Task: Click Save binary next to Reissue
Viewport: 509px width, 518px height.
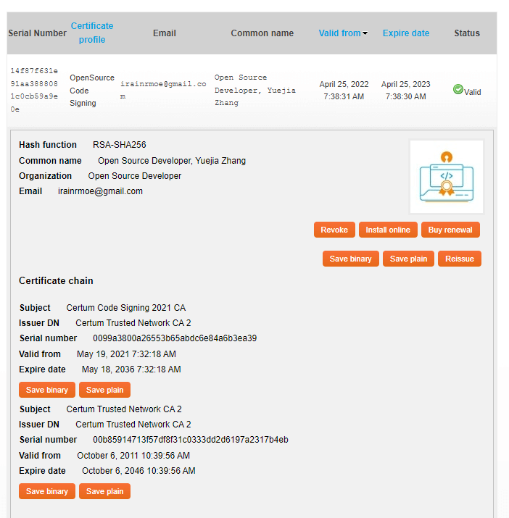Action: click(350, 259)
